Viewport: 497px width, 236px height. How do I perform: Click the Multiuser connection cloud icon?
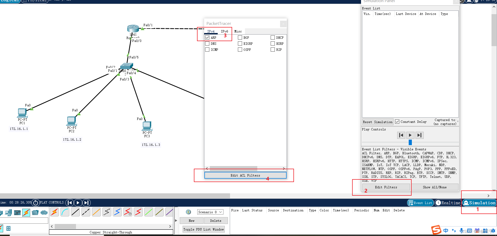coord(44,212)
